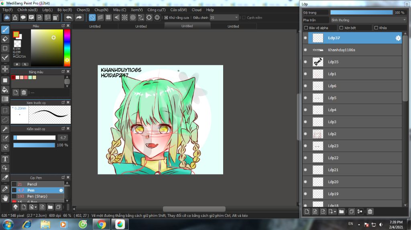
Task: Select the Bucket fill tool
Action: pyautogui.click(x=5, y=90)
